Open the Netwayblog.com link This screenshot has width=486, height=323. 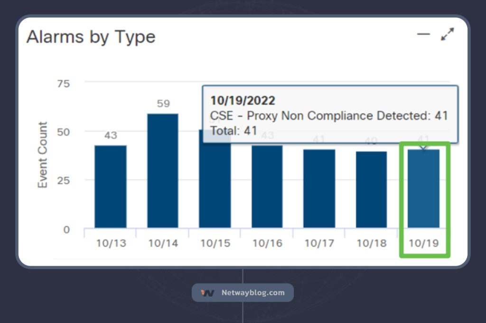(x=252, y=293)
